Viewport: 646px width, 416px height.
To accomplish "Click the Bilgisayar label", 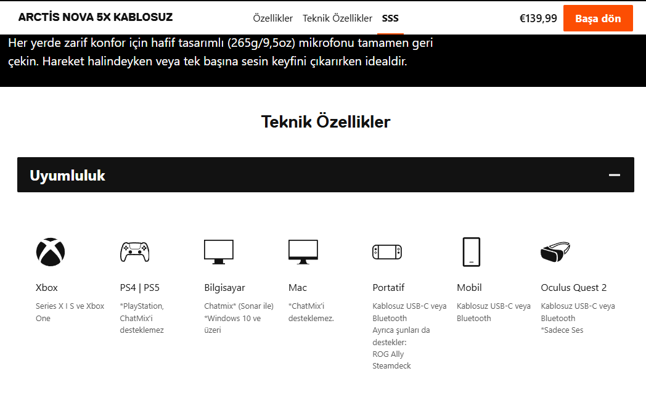I will tap(224, 287).
